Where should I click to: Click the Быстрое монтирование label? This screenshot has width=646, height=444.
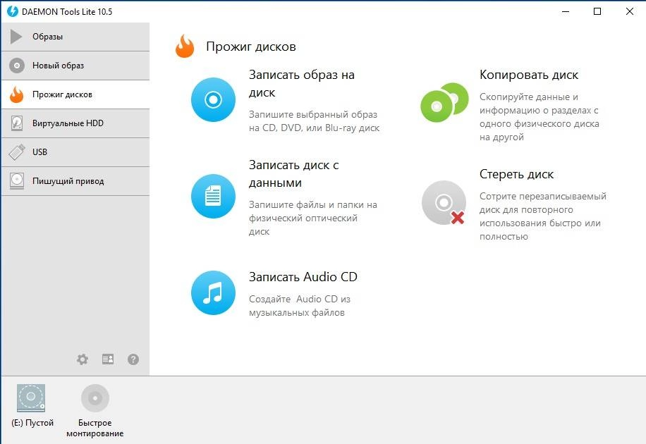95,428
